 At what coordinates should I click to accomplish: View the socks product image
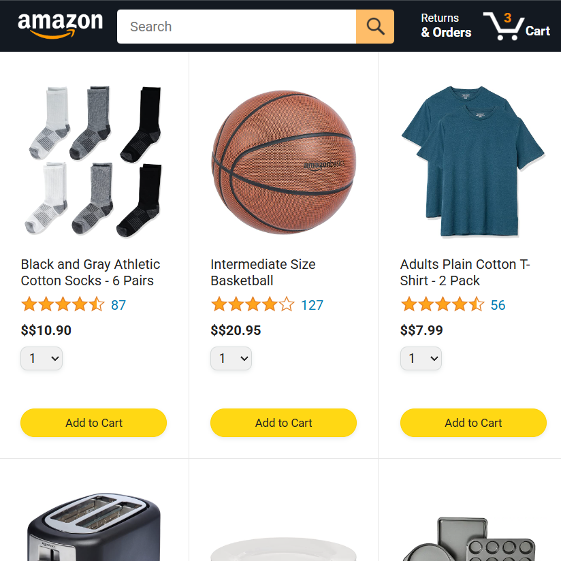[94, 161]
